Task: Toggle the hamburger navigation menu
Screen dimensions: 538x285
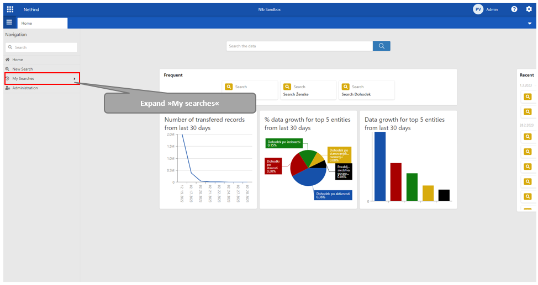Action: pos(9,23)
